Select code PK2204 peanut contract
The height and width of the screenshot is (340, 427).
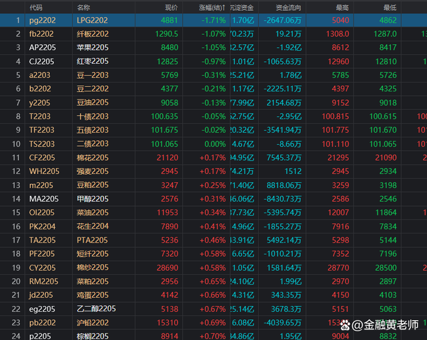click(x=41, y=226)
